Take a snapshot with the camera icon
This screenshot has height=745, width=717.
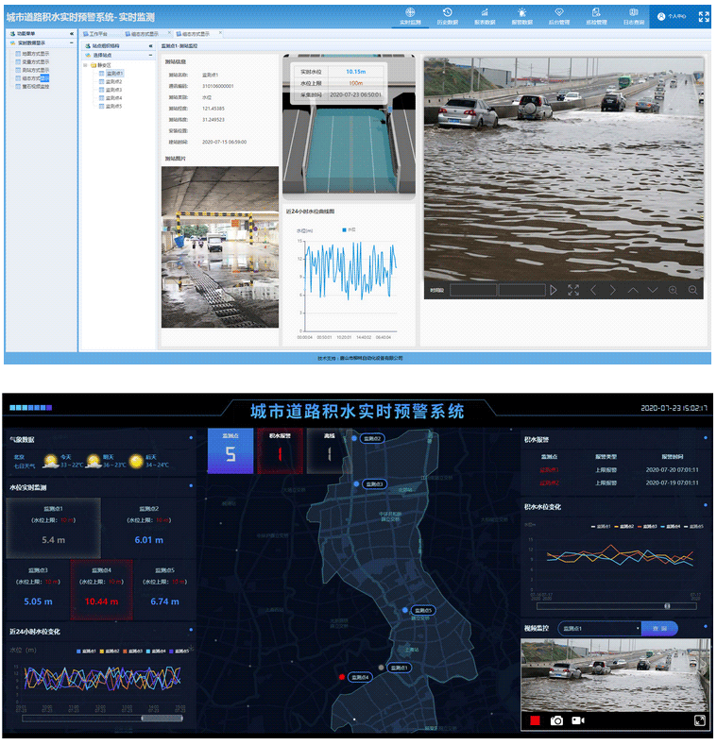click(557, 720)
